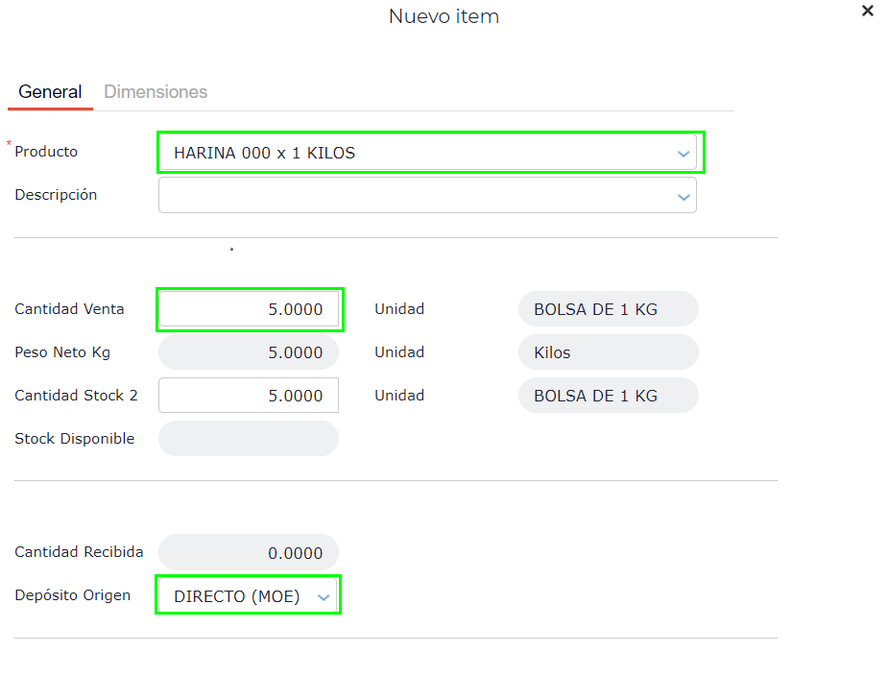Screen dimensions: 887x677
Task: Click the Nuevo item dialog title
Action: (x=443, y=16)
